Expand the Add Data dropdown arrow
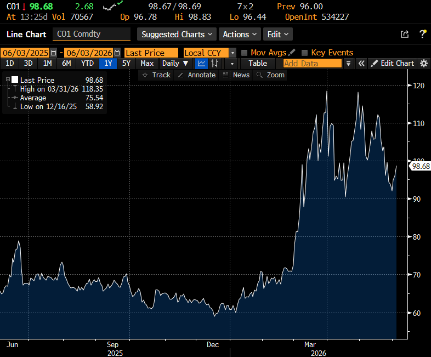The height and width of the screenshot is (357, 431). (348, 64)
